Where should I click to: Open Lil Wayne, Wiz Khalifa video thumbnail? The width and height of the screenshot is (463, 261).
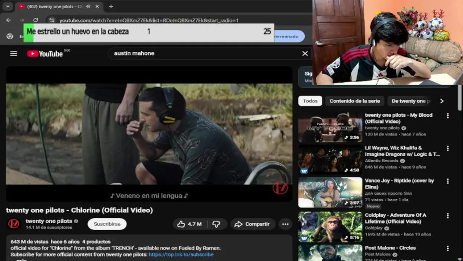point(330,160)
